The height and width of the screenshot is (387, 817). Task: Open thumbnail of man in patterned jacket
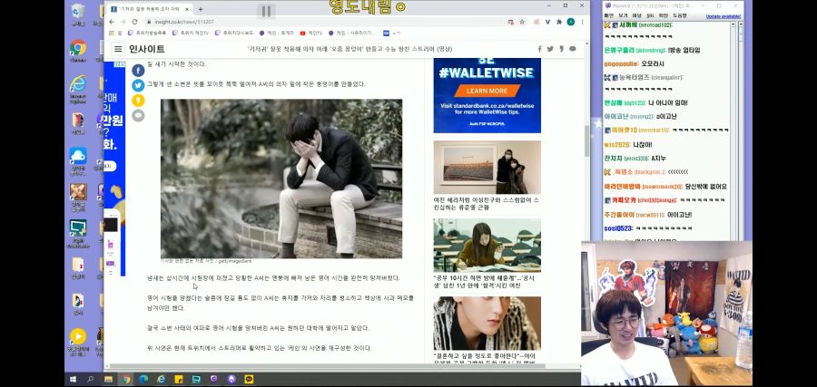point(487,323)
